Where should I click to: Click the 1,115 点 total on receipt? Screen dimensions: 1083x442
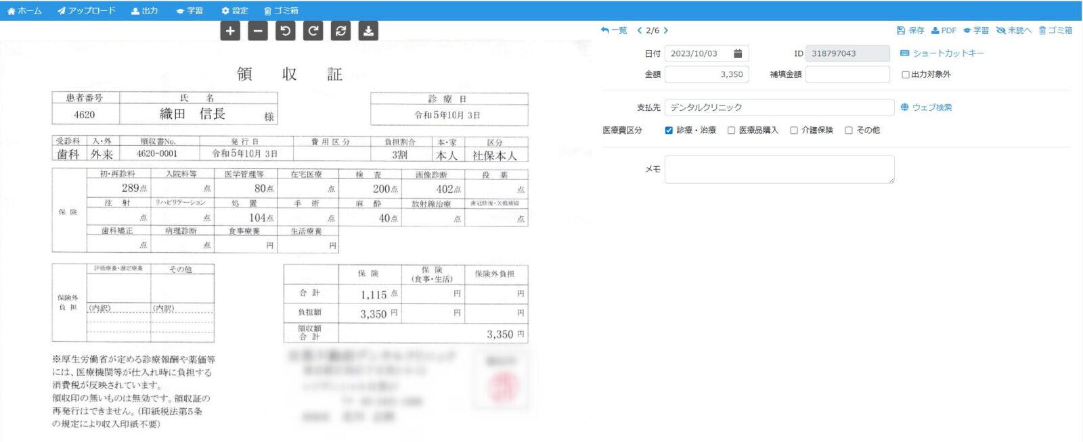(x=379, y=295)
